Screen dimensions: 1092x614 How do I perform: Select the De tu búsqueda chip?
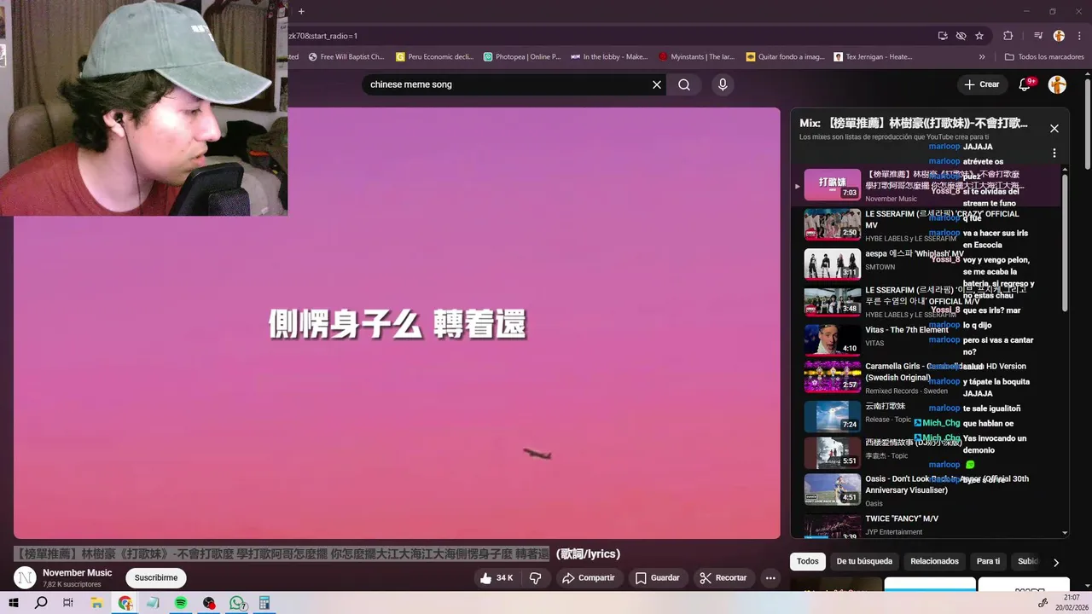[864, 561]
